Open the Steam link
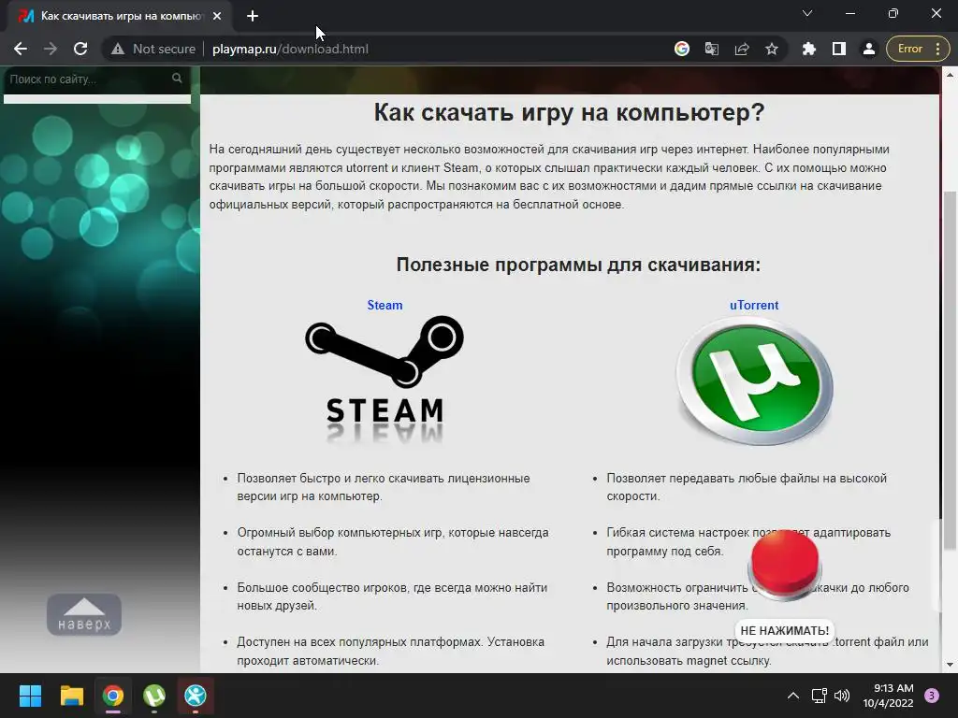This screenshot has width=958, height=718. pos(385,305)
